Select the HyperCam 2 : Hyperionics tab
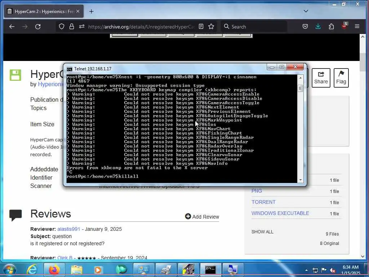 coord(44,11)
